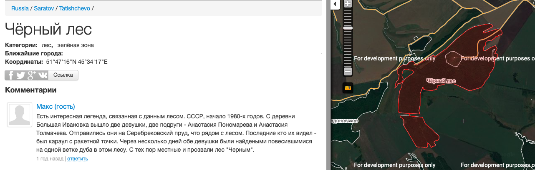Viewport: 535px width, 170px height.
Task: Click the Ссылка button
Action: pos(63,75)
